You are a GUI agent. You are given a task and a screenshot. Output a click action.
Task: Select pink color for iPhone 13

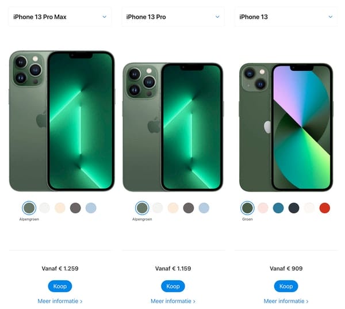(263, 208)
